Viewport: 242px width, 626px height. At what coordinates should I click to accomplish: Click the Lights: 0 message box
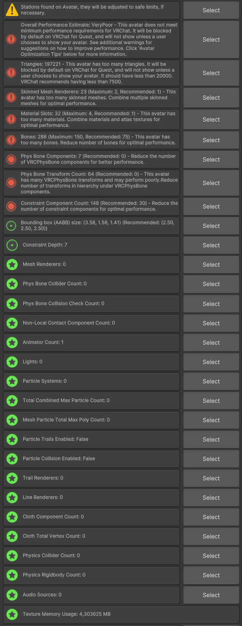(x=91, y=362)
